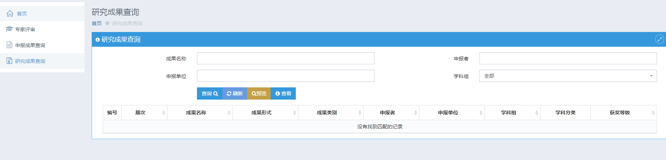666x160 pixels.
Task: Click the home icon beside 首页
Action: pos(10,13)
